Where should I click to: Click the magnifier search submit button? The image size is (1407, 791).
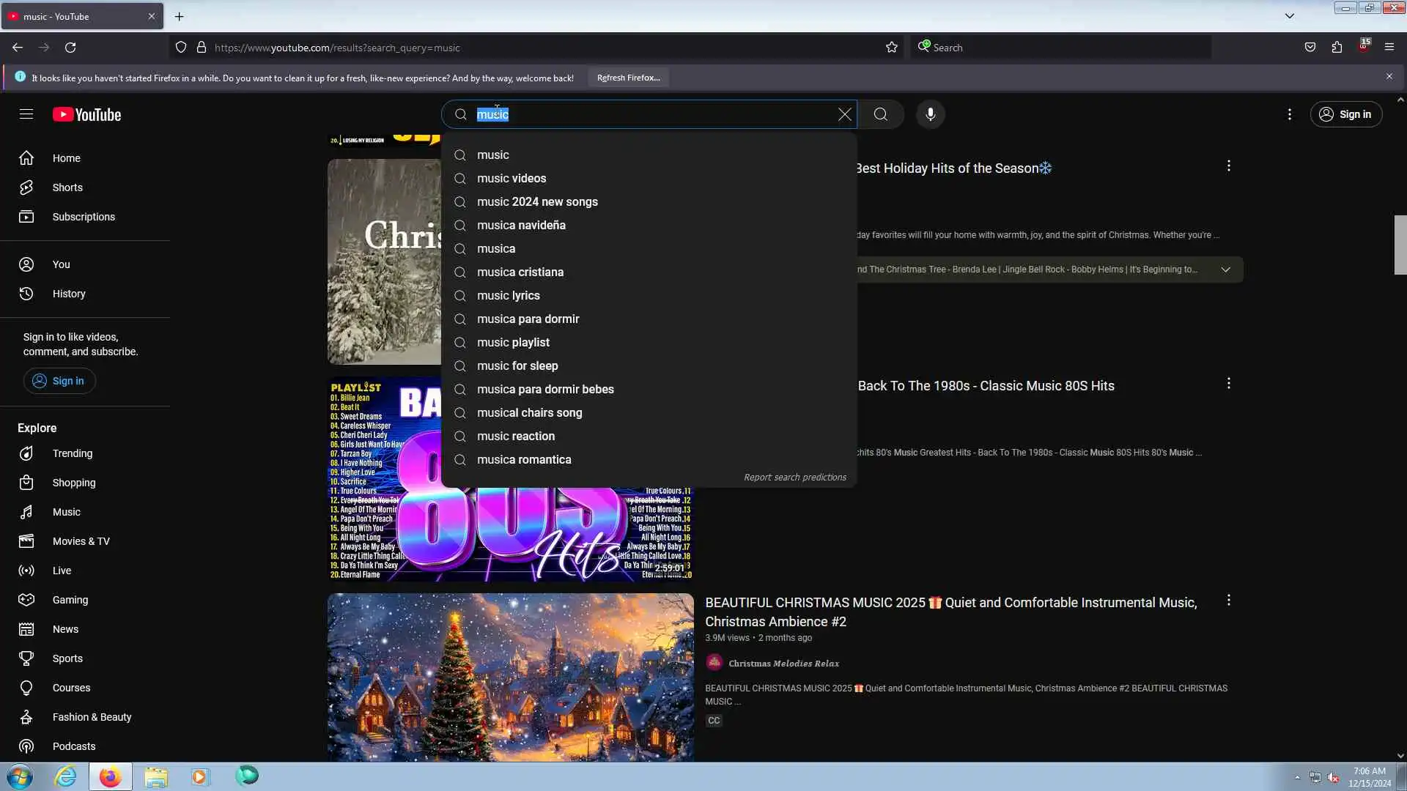click(x=880, y=114)
